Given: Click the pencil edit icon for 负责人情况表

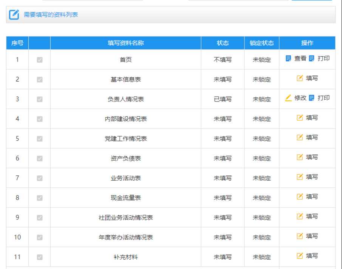Looking at the screenshot, I should [288, 98].
